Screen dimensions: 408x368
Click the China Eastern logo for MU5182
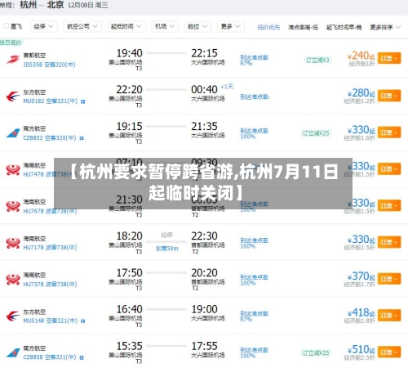(x=13, y=96)
